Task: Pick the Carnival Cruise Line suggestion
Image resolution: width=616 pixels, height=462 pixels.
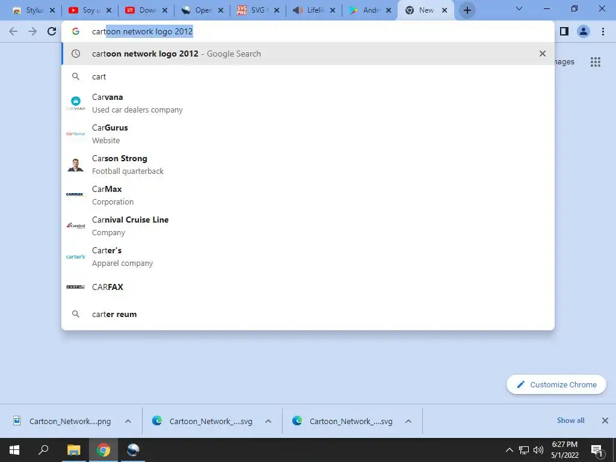Action: [x=308, y=226]
